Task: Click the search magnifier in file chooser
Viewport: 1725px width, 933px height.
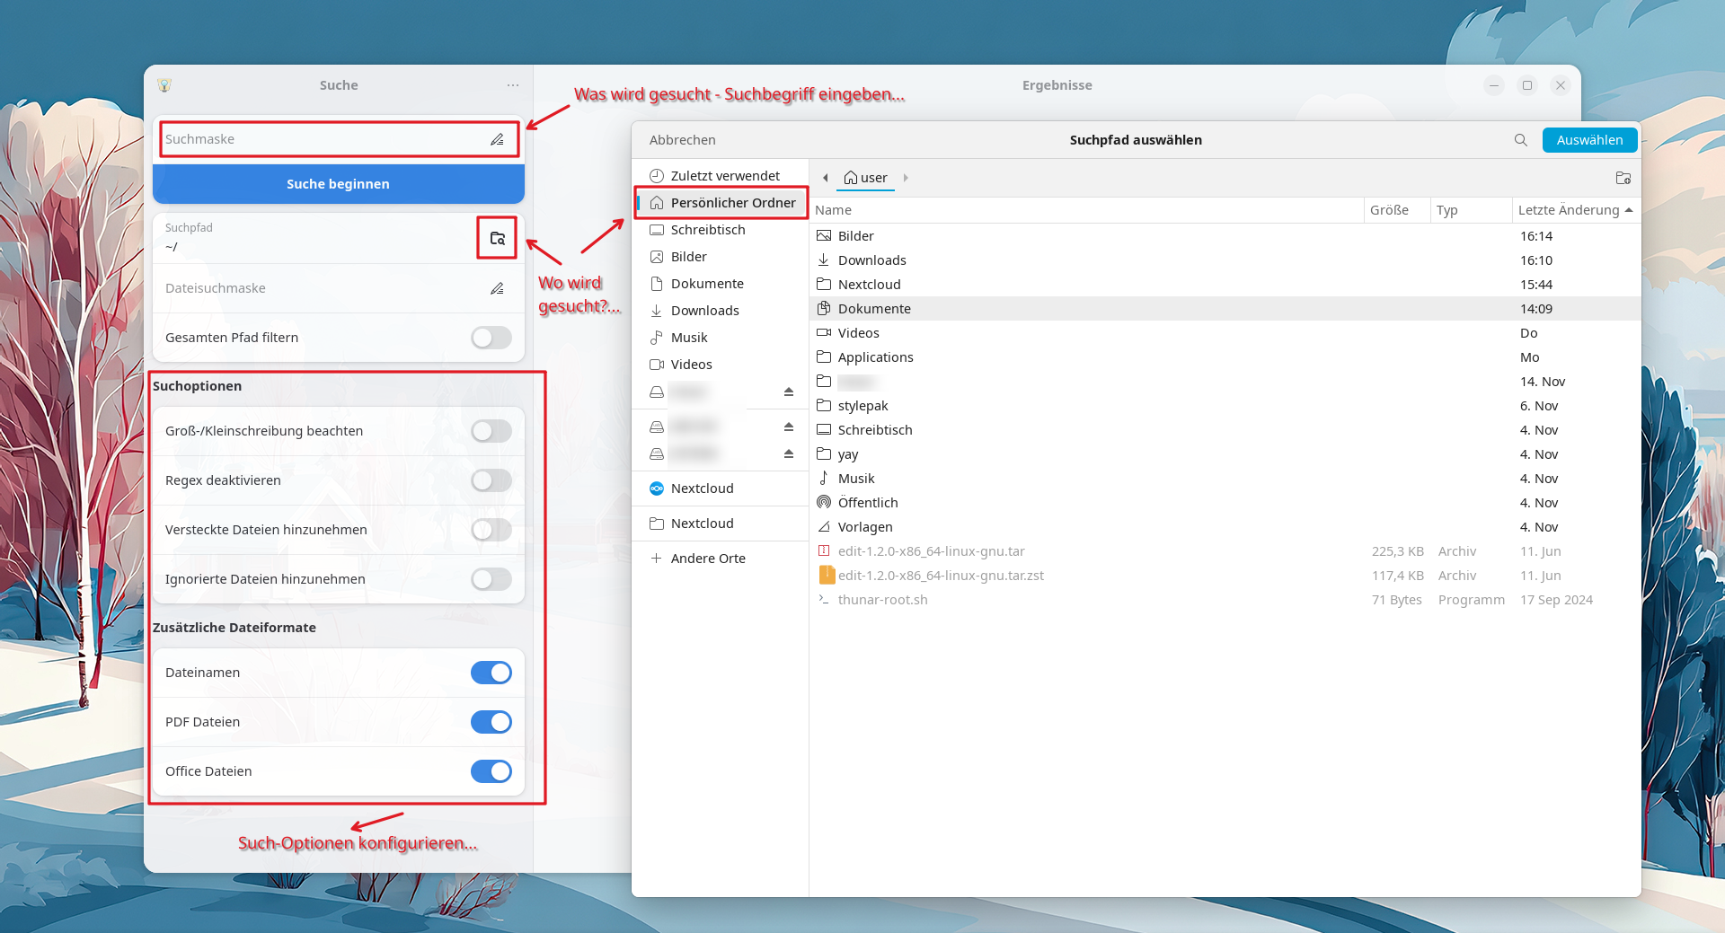Action: pos(1520,140)
